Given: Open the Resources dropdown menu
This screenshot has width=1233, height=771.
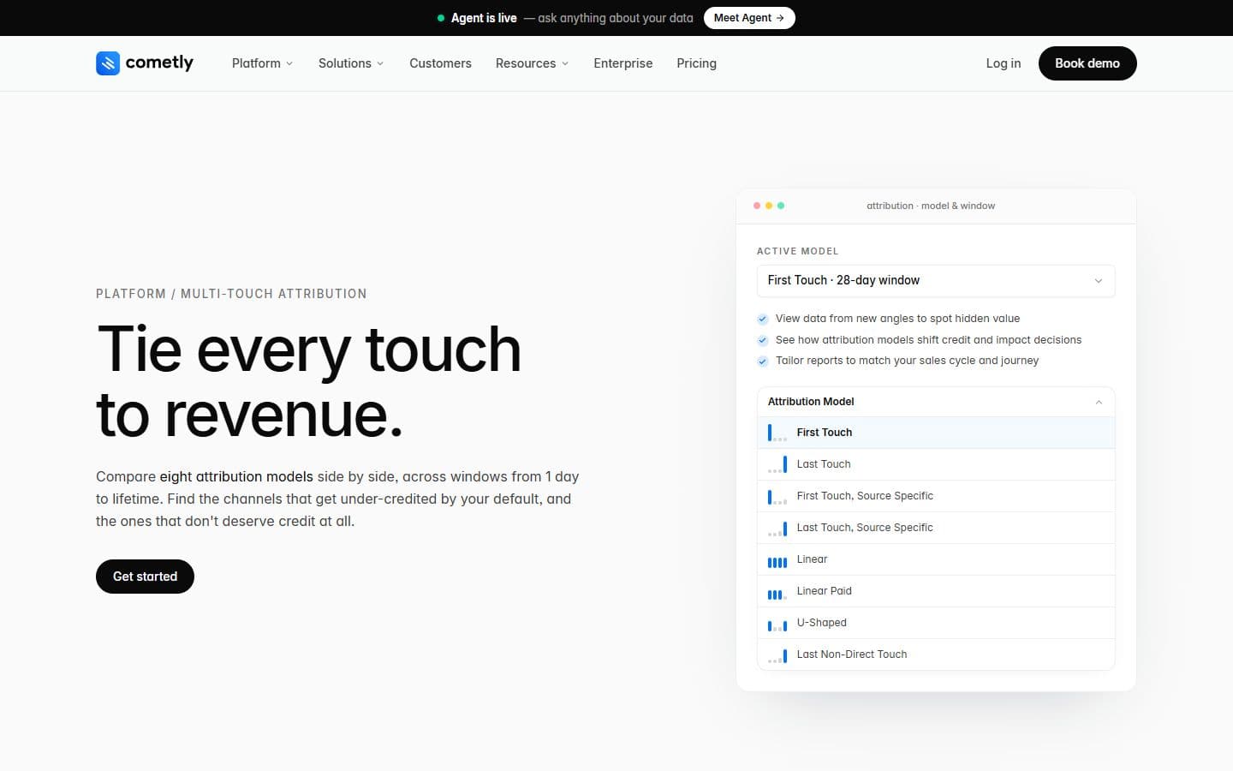Looking at the screenshot, I should click(x=532, y=63).
